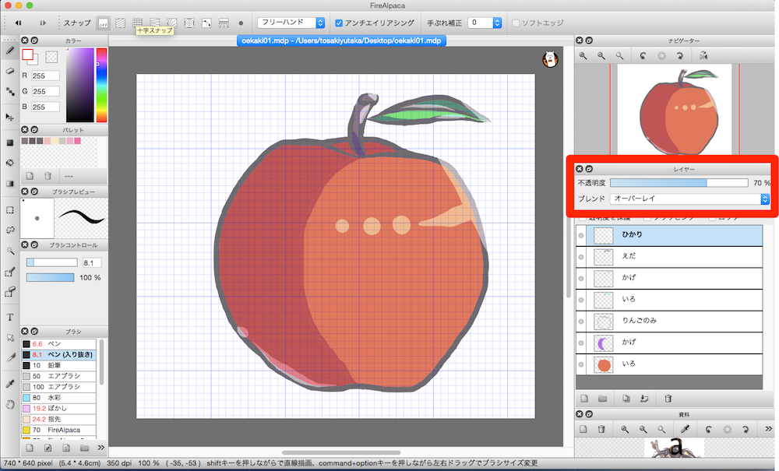Image resolution: width=779 pixels, height=471 pixels.
Task: Click the undo arrow in the toolbar
Action: pos(18,23)
